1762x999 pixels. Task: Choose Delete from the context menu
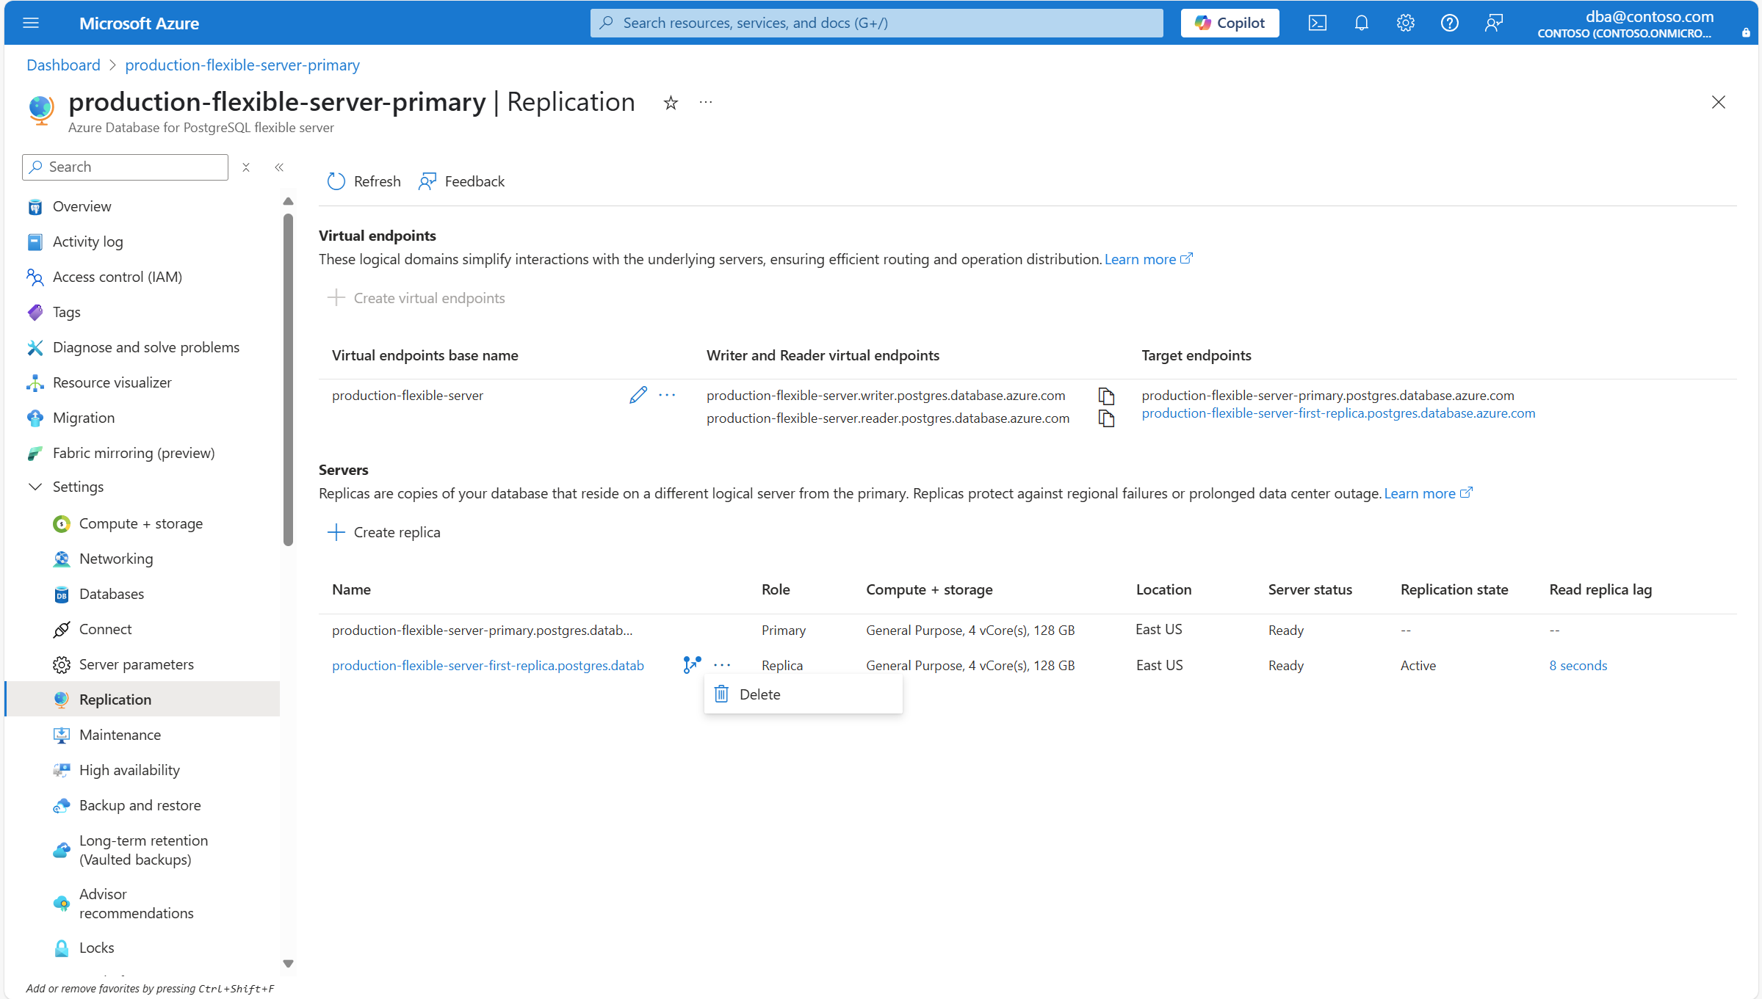pos(759,694)
